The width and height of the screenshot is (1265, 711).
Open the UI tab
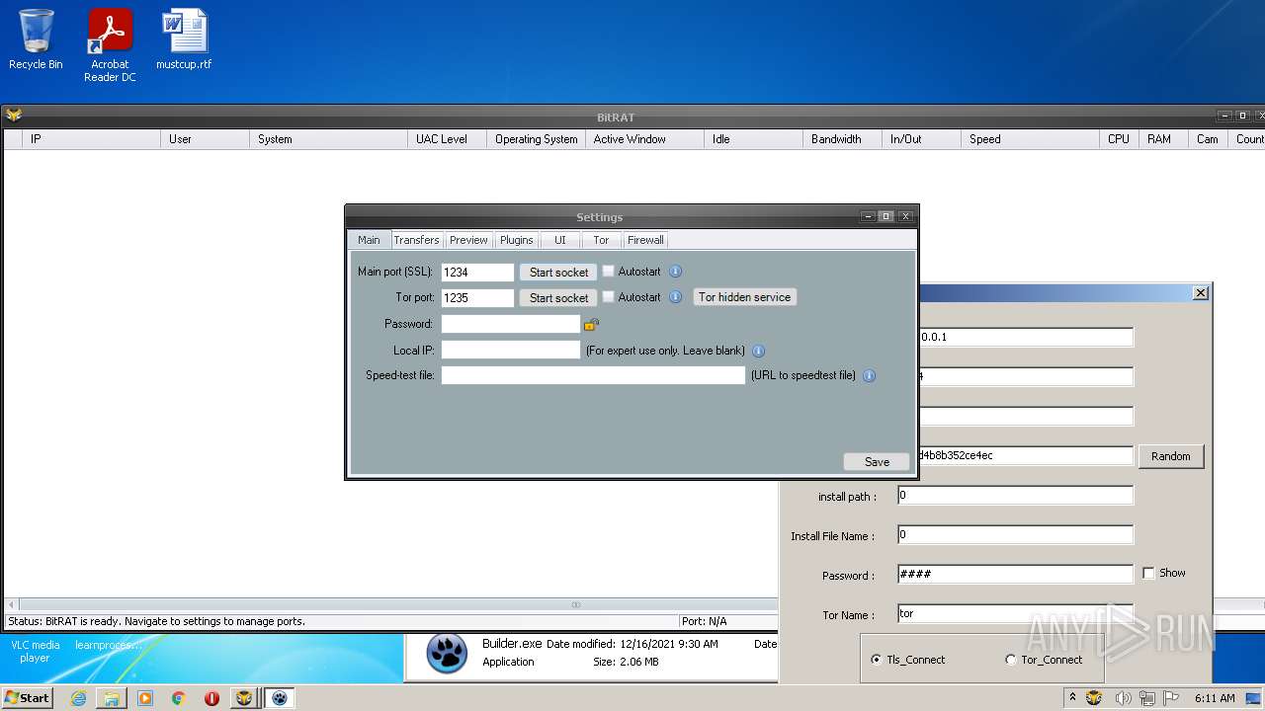pyautogui.click(x=560, y=240)
